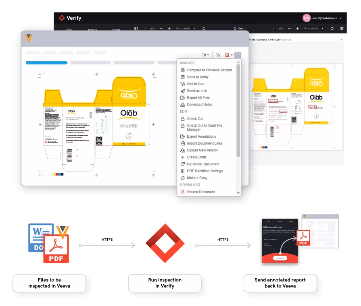Click the Upload Report button

tap(280, 258)
